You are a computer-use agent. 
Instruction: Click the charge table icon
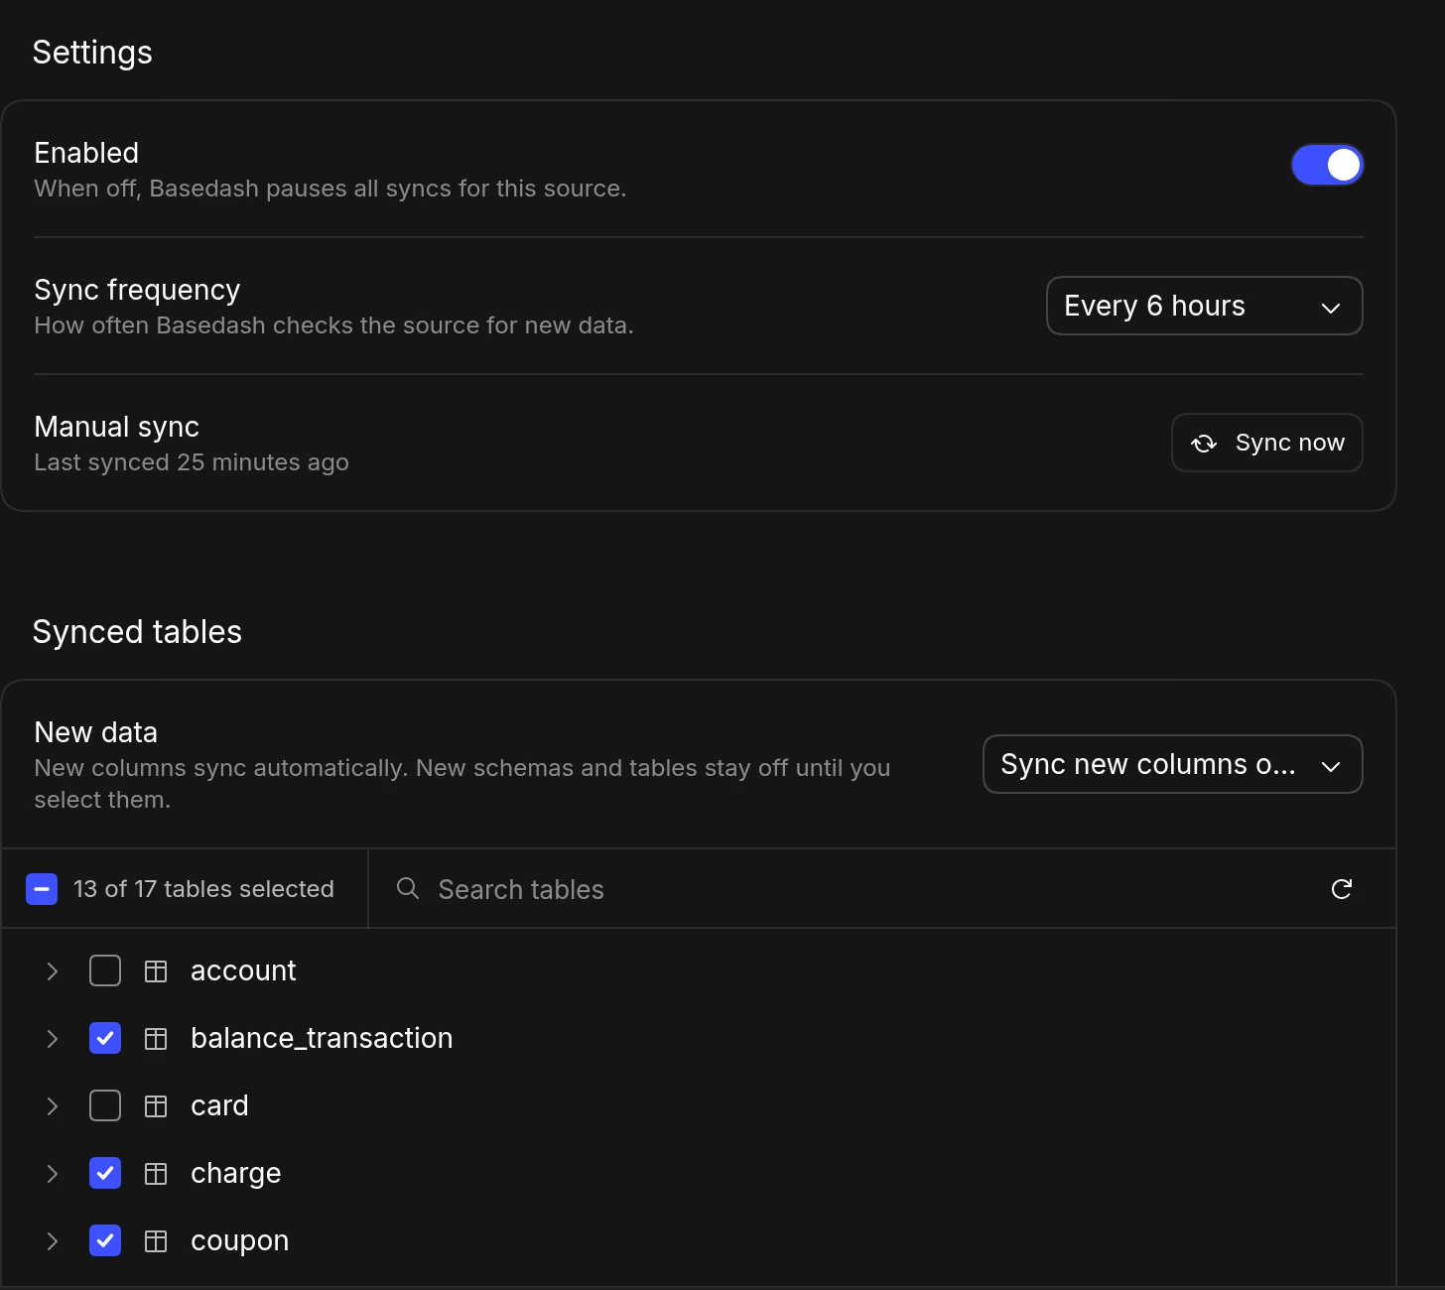click(x=156, y=1174)
